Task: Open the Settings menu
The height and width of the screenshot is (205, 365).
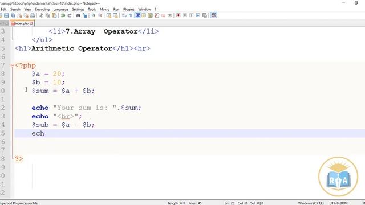Action: coord(78,9)
